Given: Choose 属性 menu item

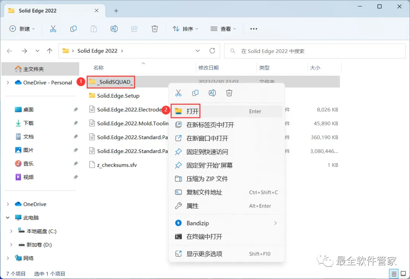Looking at the screenshot, I should (x=227, y=206).
